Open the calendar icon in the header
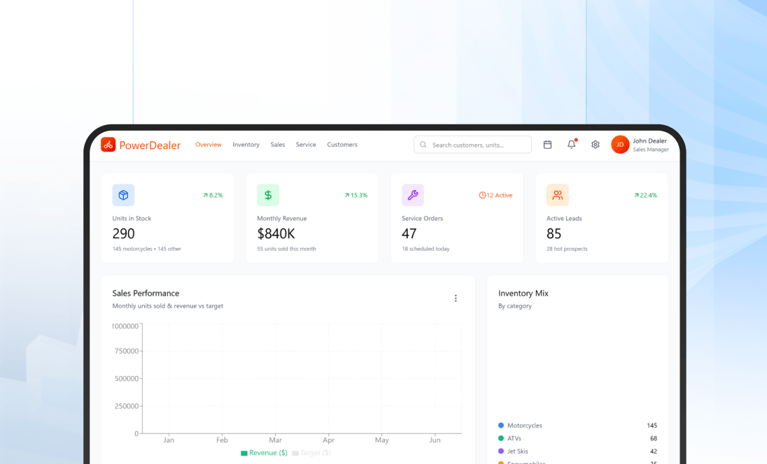 (x=548, y=145)
